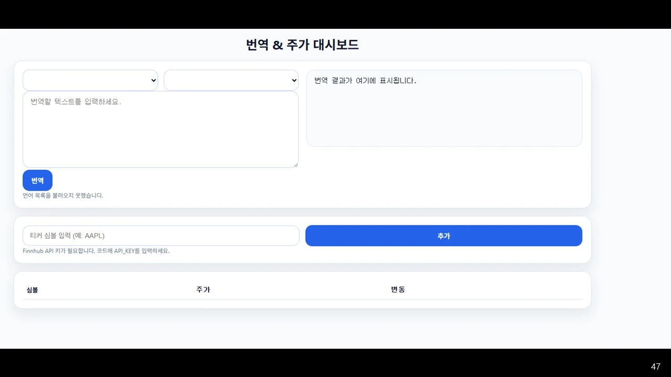This screenshot has width=671, height=377.
Task: Click the language list error message text
Action: point(63,195)
